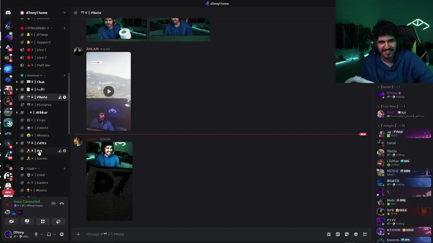Screen dimensions: 433x243
Task: Open the WFB server icon
Action: tap(8, 134)
